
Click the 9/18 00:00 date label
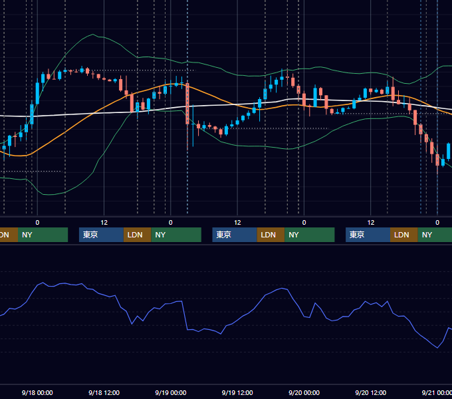pyautogui.click(x=37, y=392)
